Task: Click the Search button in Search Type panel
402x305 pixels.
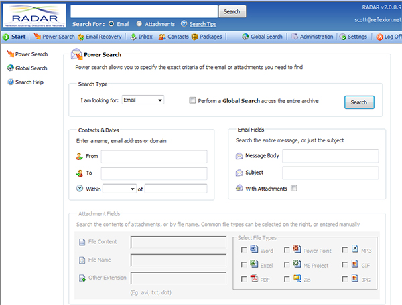Action: [x=359, y=102]
